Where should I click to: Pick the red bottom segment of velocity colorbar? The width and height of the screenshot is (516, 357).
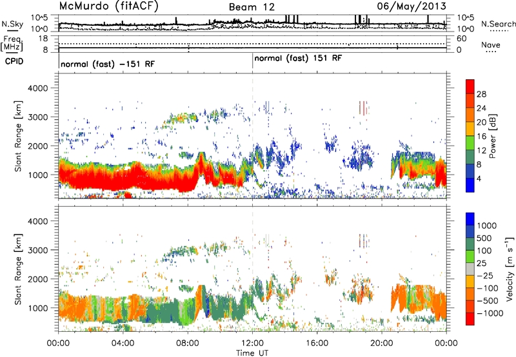coord(470,319)
